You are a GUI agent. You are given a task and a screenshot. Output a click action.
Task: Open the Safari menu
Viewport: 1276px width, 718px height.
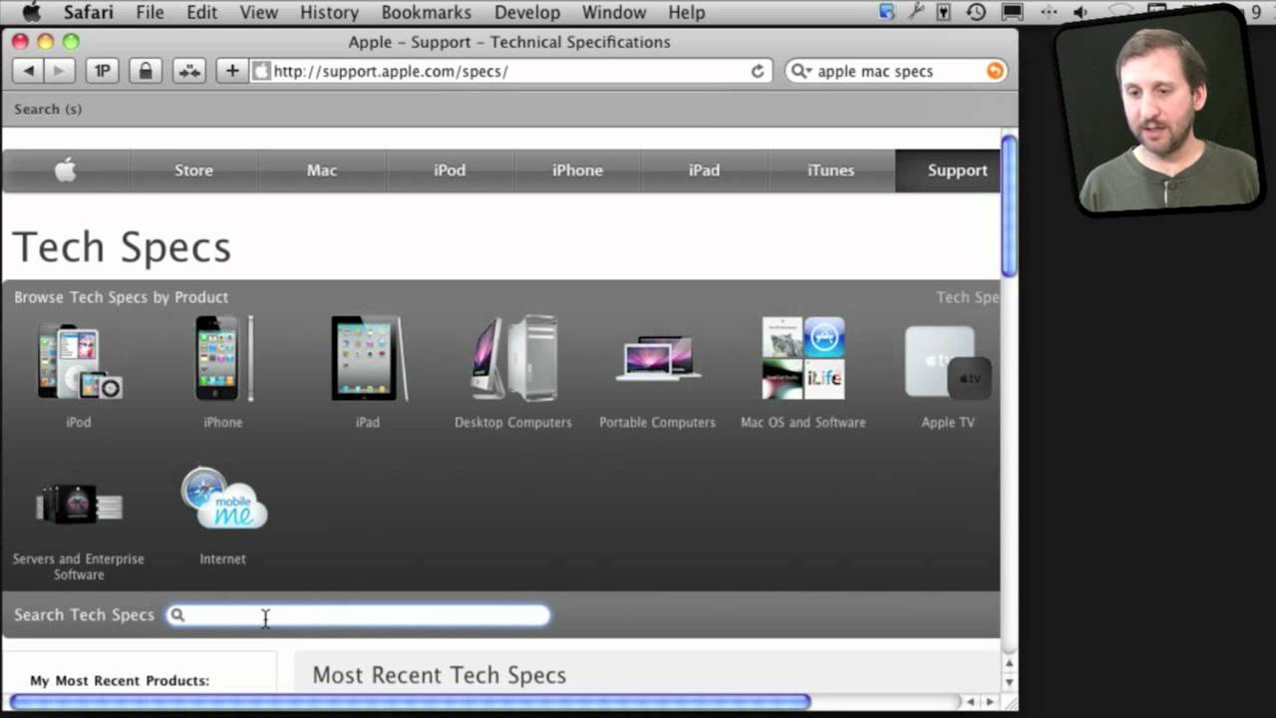point(88,12)
